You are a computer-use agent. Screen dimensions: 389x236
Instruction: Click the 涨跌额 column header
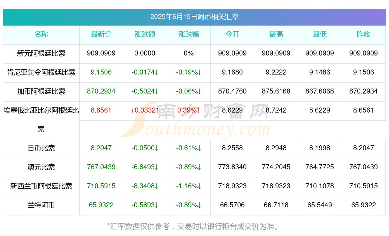click(145, 34)
